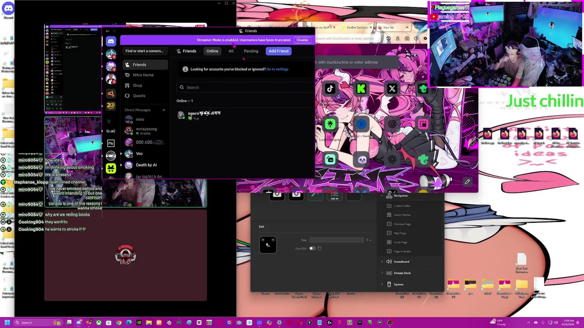Open the X shortcut on new tab page
This screenshot has height=328, width=584.
coord(392,89)
